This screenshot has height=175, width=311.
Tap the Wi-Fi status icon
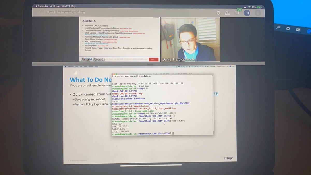point(249,7)
